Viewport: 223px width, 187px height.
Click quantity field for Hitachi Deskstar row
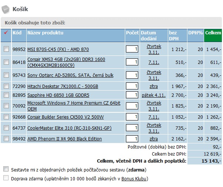point(132,86)
